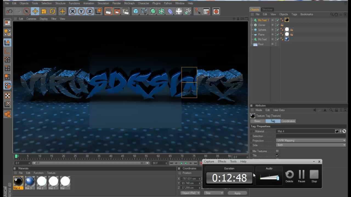Click the home icon in Objects manager
351x197 pixels.
(336, 15)
